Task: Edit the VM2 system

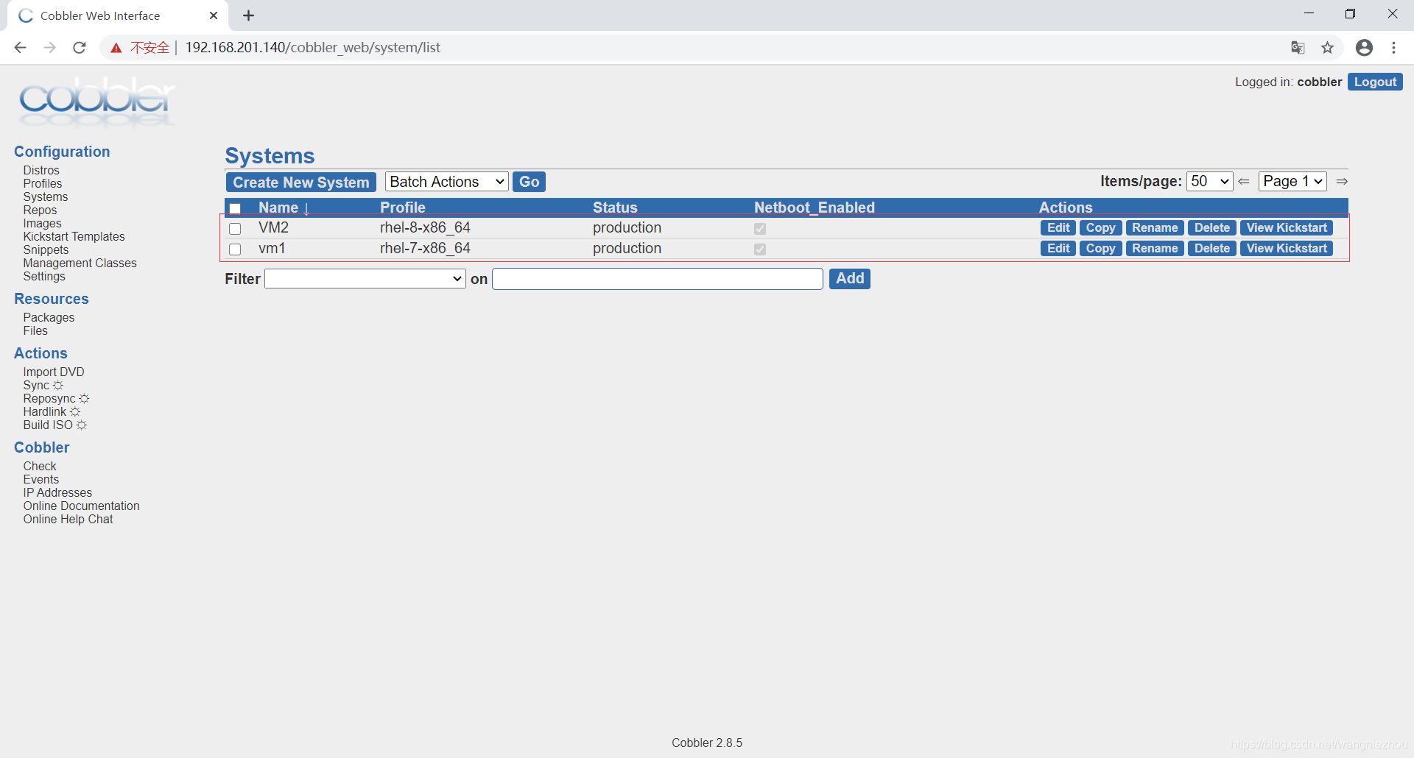Action: point(1058,228)
